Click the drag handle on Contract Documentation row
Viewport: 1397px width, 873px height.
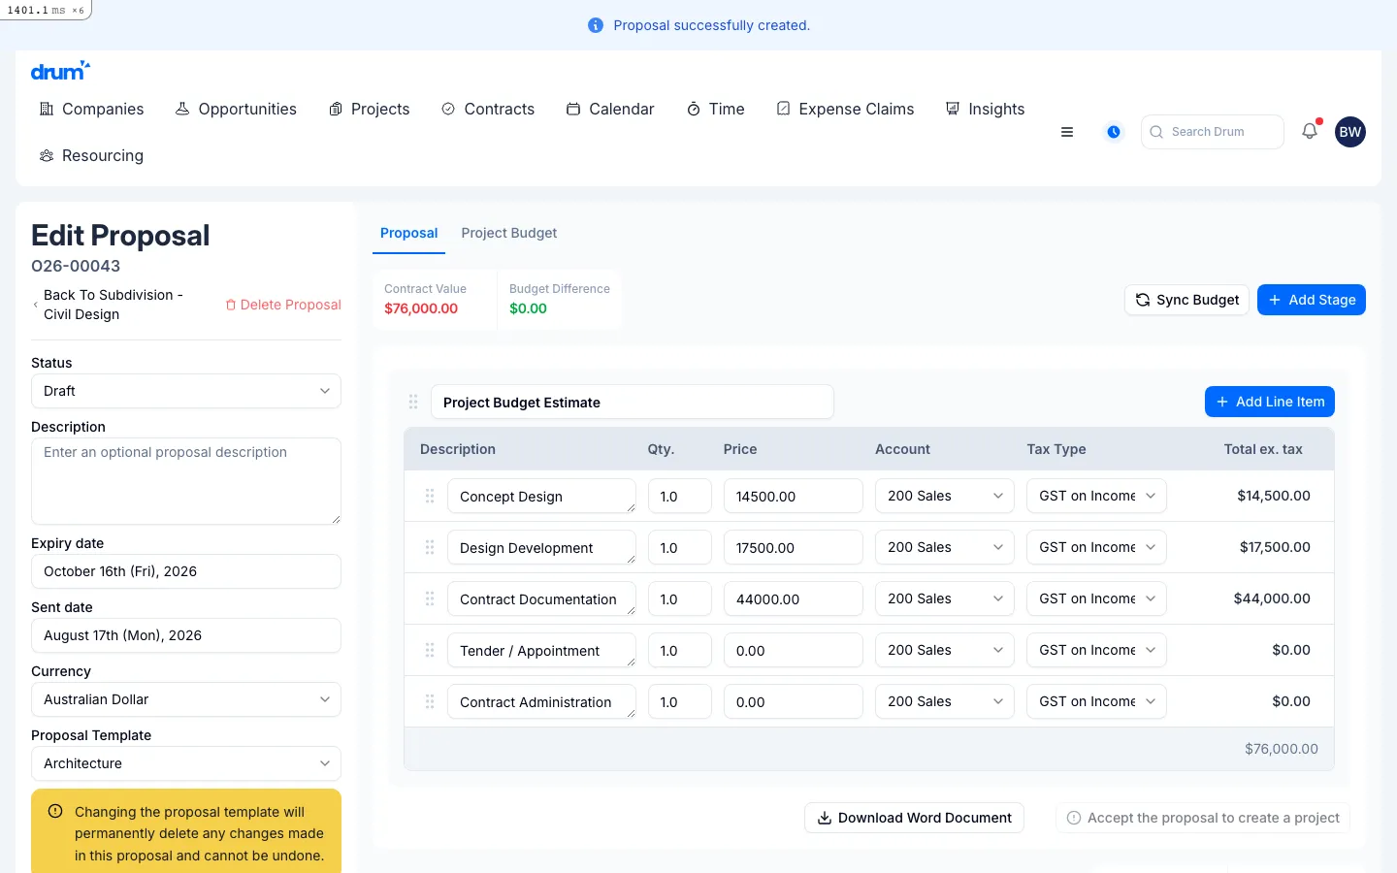click(x=430, y=598)
